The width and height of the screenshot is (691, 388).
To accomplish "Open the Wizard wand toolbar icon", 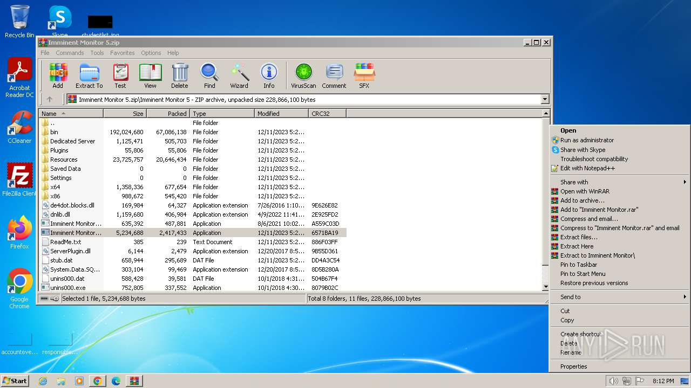I will (239, 76).
